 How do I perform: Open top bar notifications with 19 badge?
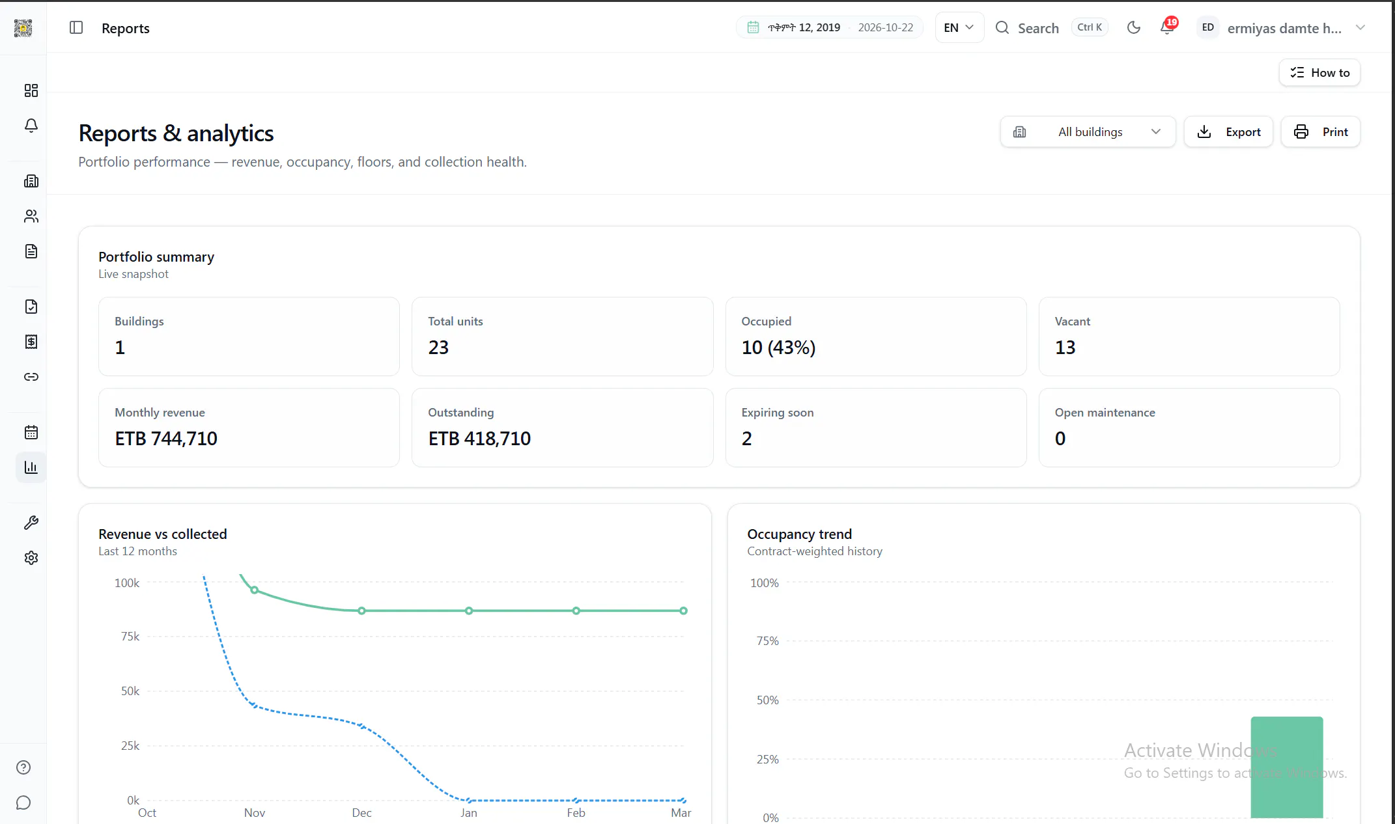pyautogui.click(x=1168, y=27)
